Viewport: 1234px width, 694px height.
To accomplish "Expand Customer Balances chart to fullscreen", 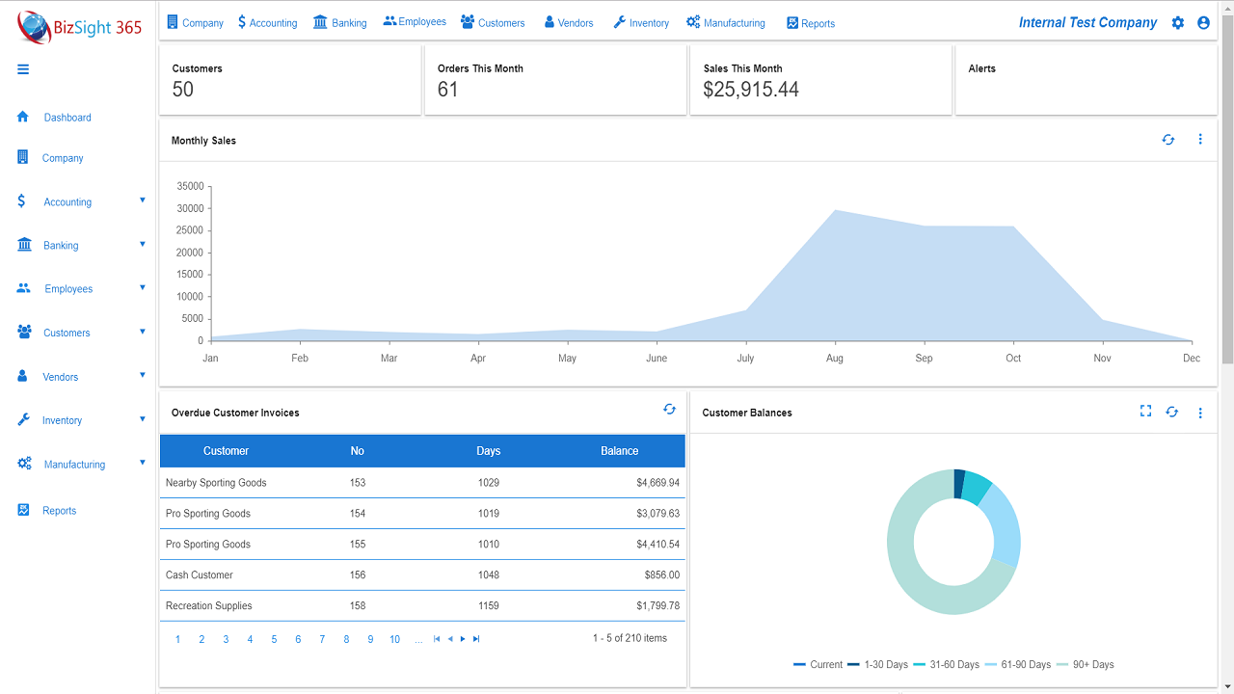I will pos(1145,412).
